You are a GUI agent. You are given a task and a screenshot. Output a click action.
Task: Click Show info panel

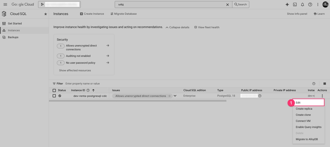(x=297, y=14)
